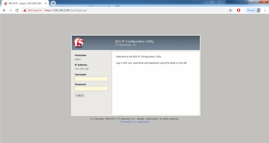
Task: Select the BIG-IP bigip1 browser tab
Action: click(25, 3)
